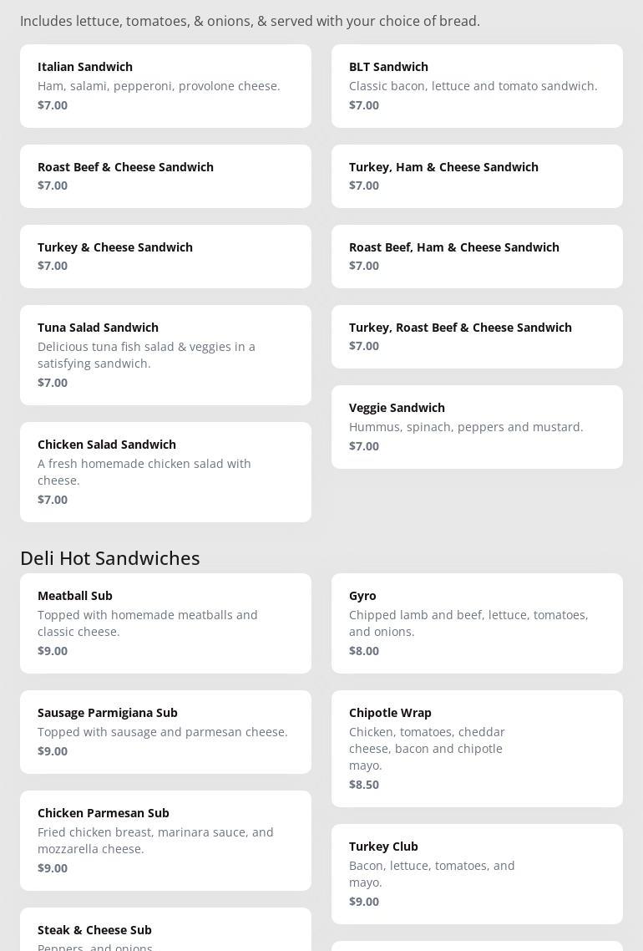Open the Sausage Parmigiana Sub item
Screen dimensions: 643x951
(165, 732)
